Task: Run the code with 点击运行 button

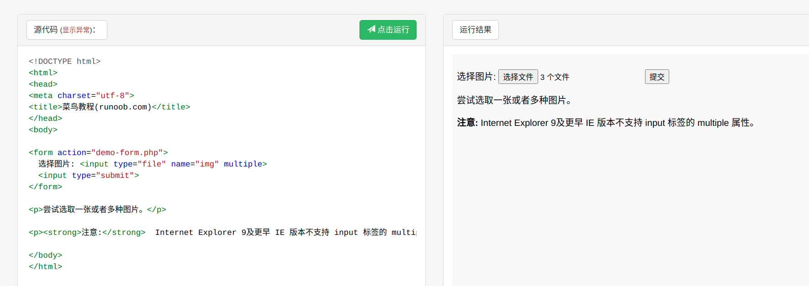Action: click(388, 30)
